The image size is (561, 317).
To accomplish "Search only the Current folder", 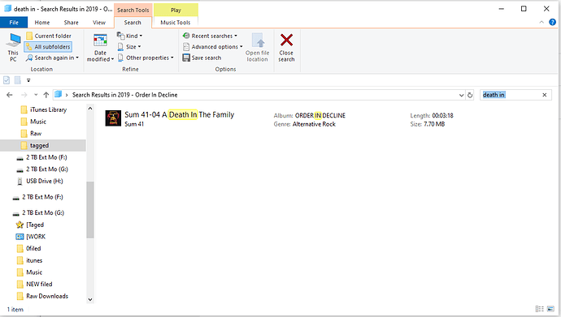I will [x=49, y=36].
